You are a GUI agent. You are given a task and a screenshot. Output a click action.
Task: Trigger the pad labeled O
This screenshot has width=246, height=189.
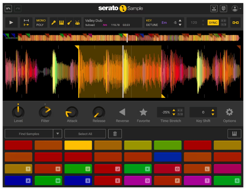[168, 169]
